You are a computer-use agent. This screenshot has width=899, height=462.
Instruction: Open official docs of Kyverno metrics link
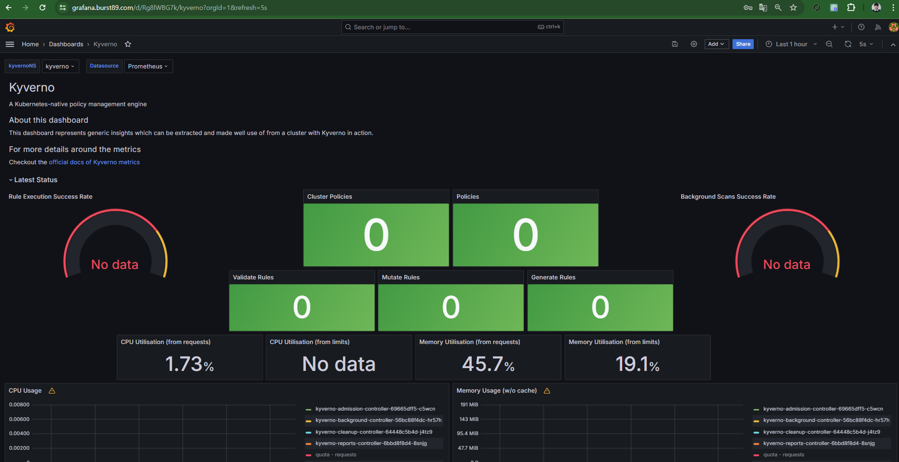pos(94,162)
